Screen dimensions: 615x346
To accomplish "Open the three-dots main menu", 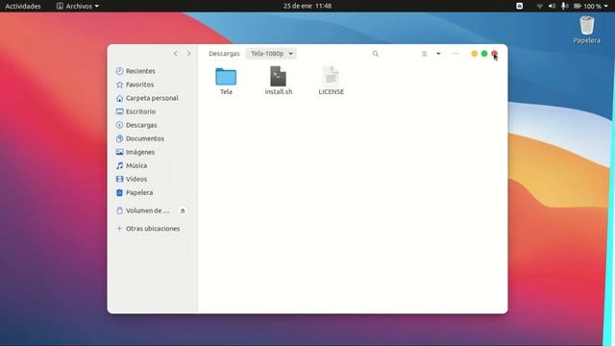I will pos(455,54).
